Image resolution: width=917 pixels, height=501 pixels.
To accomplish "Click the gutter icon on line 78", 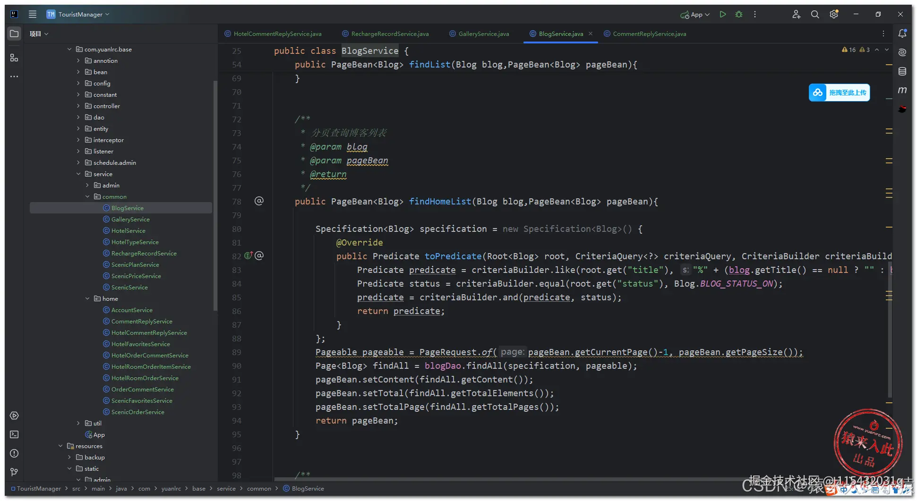I will (x=259, y=201).
